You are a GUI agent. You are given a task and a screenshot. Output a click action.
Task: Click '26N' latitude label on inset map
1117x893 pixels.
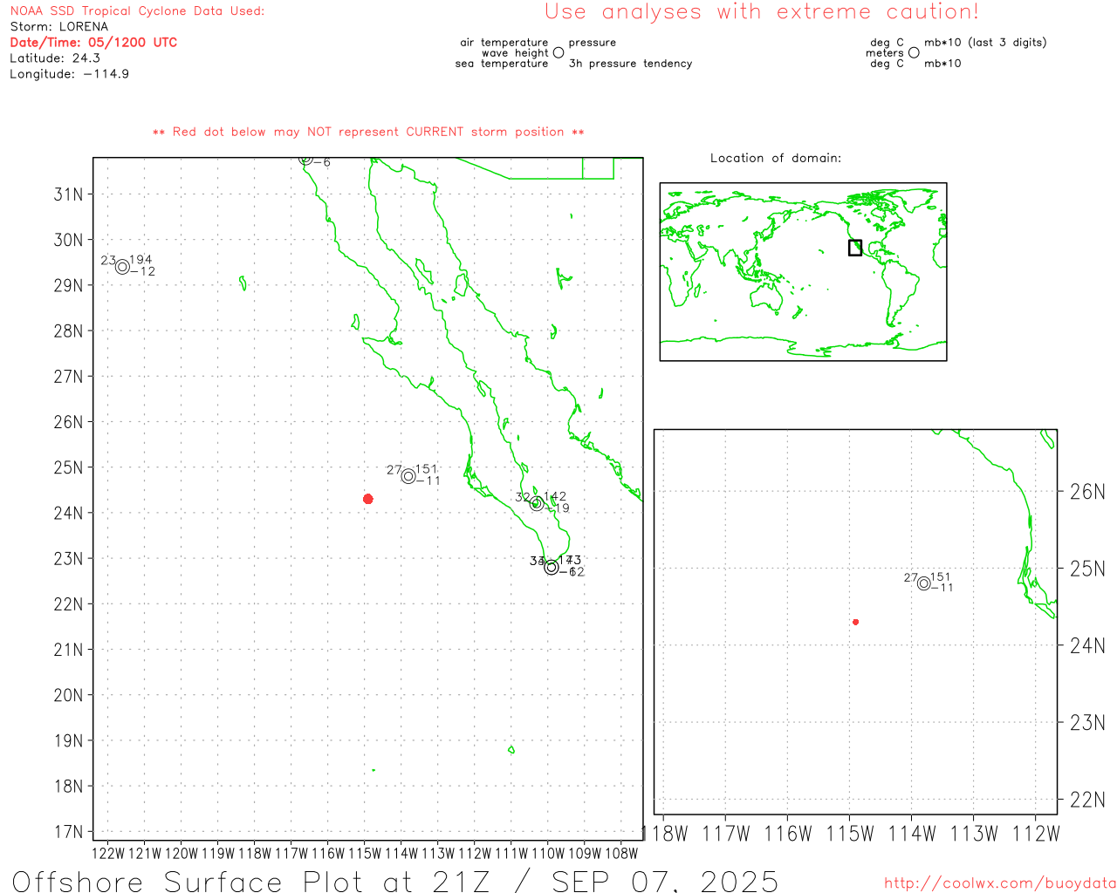[1087, 492]
